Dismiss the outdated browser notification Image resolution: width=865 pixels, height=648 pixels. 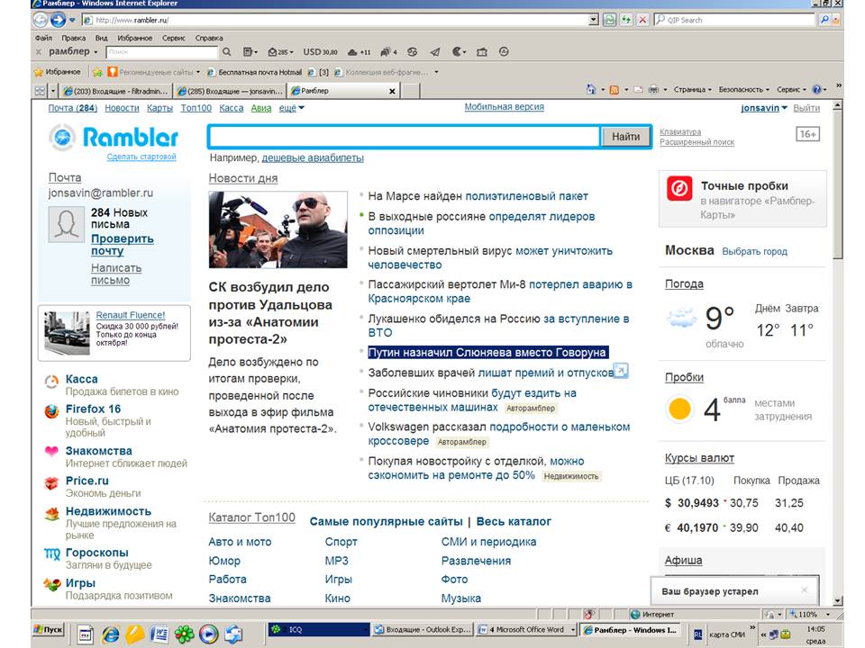tap(805, 590)
